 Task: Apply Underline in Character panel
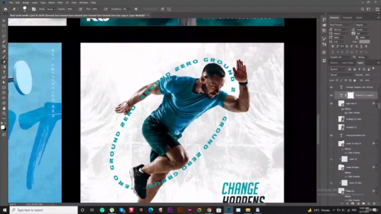tap(361, 46)
